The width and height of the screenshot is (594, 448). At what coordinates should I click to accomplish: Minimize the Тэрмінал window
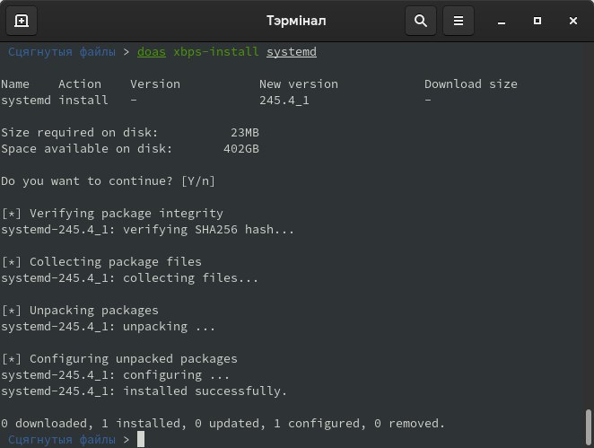click(502, 21)
